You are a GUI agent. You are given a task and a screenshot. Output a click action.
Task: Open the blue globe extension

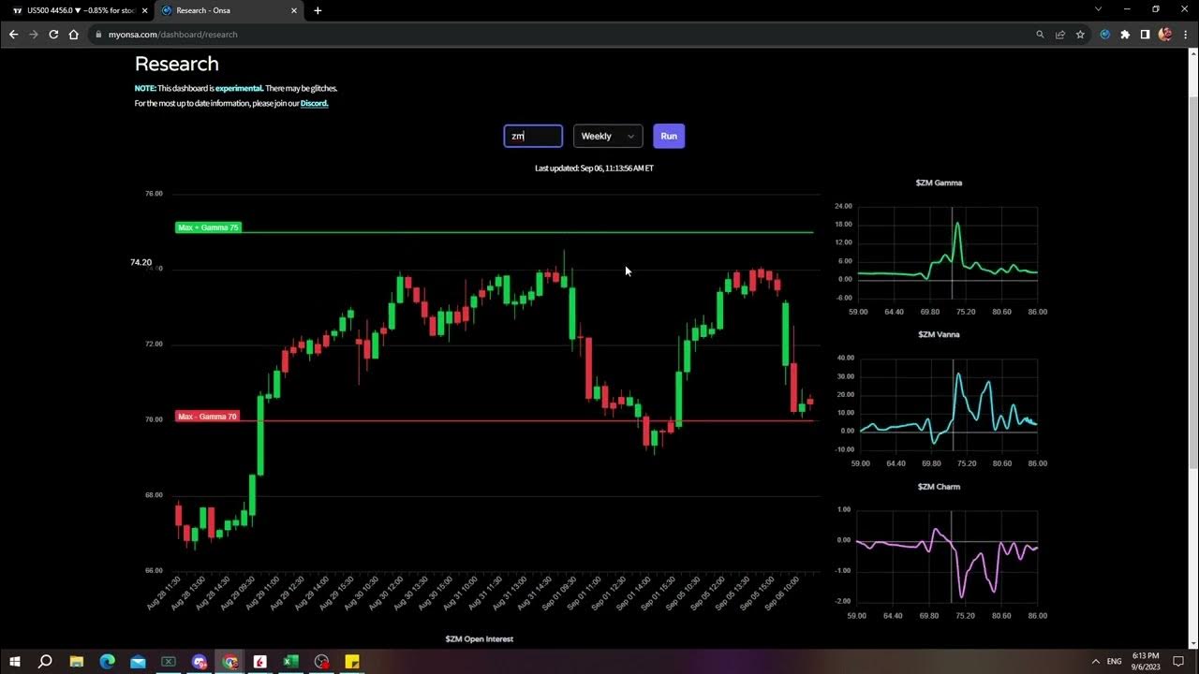tap(1105, 35)
